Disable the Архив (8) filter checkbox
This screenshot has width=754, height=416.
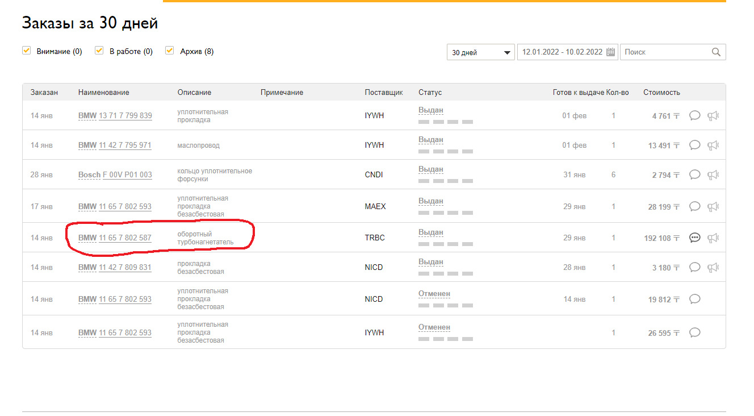pos(169,51)
